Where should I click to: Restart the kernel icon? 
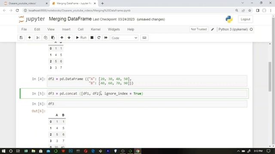point(99,38)
